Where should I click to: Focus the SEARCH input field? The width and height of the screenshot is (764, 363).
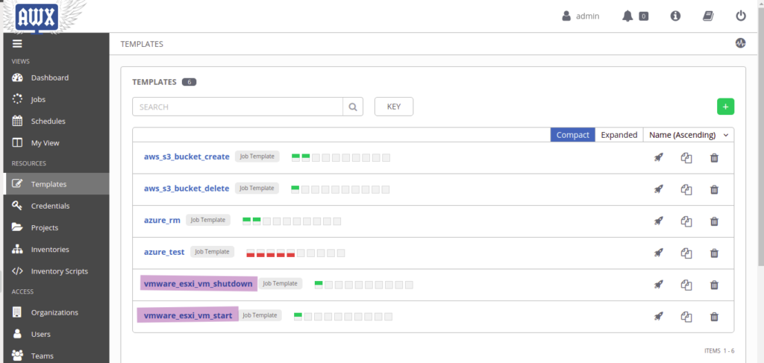point(238,107)
